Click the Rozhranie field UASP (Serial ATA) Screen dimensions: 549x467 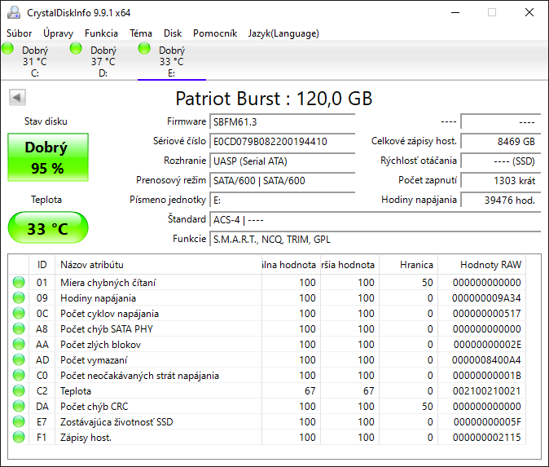[282, 161]
